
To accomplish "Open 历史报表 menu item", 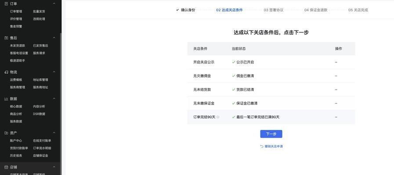I will (16, 155).
